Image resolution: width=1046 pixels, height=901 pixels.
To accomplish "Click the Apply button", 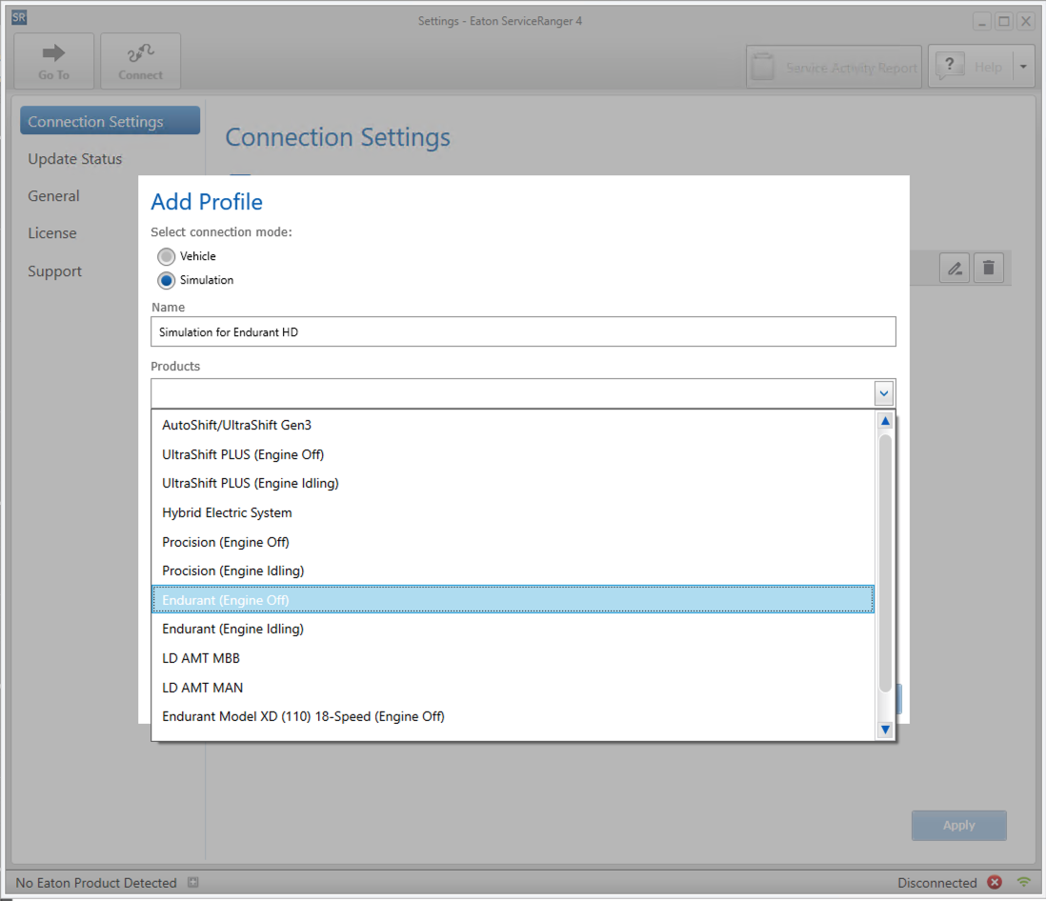I will point(958,825).
